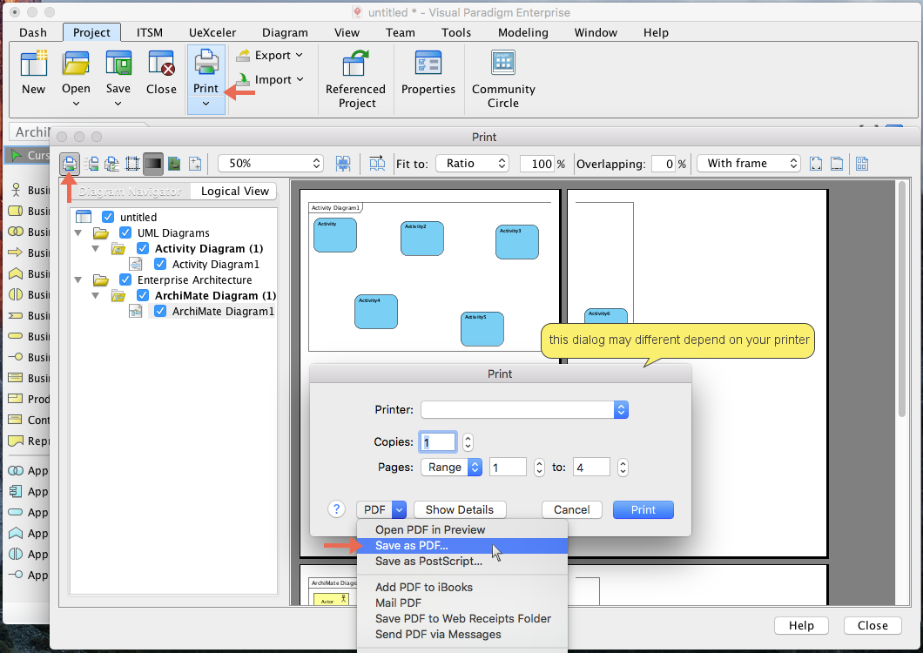Collapse the Activity Diagram (1) node
The image size is (923, 653).
[x=96, y=248]
